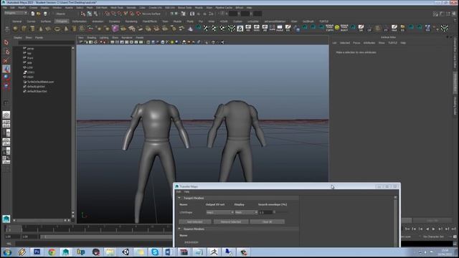Activate the Rotate tool in toolbox
459x258 pixels.
(6, 77)
